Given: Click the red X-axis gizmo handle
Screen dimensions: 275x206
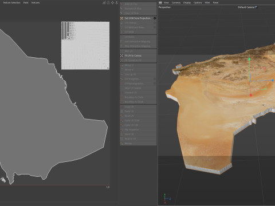Looking at the screenshot, I should tap(251, 95).
